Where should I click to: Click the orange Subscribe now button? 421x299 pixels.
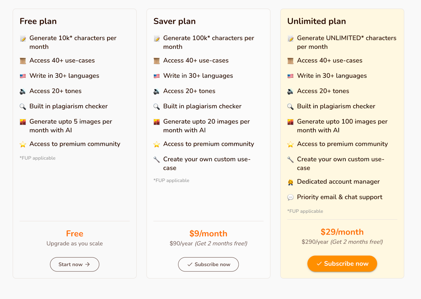coord(342,264)
